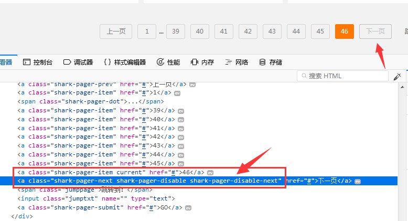Screen dimensions: 408x221
Task: Click the 调试器 debugger tab icon
Action: pos(67,62)
